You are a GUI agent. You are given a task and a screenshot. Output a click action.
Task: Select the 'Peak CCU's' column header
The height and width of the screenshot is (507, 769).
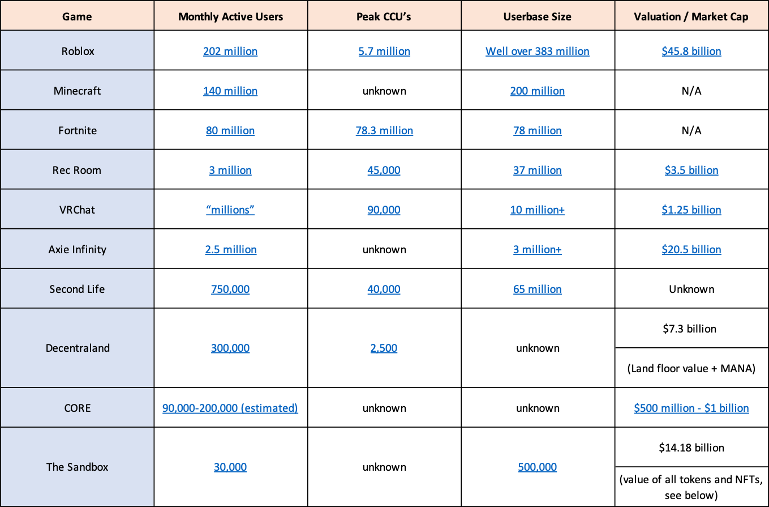pos(384,16)
